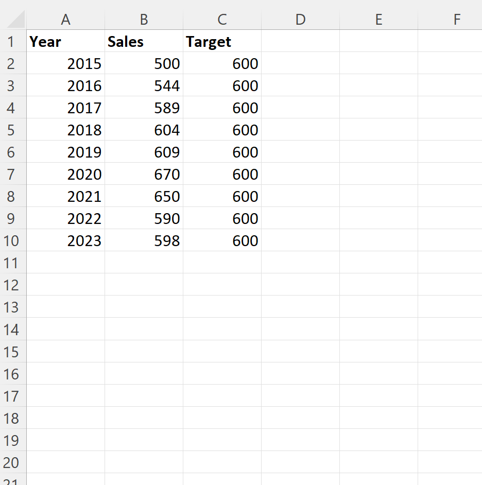
Task: Select the cell showing 598
Action: pos(144,240)
